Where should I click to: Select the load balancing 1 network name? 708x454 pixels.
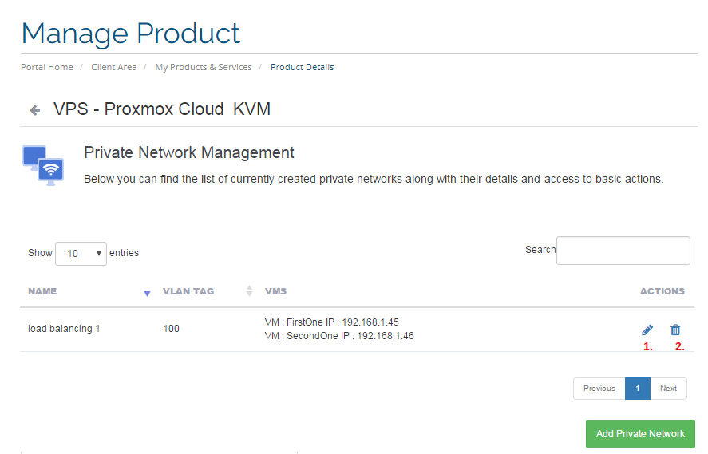[x=64, y=329]
